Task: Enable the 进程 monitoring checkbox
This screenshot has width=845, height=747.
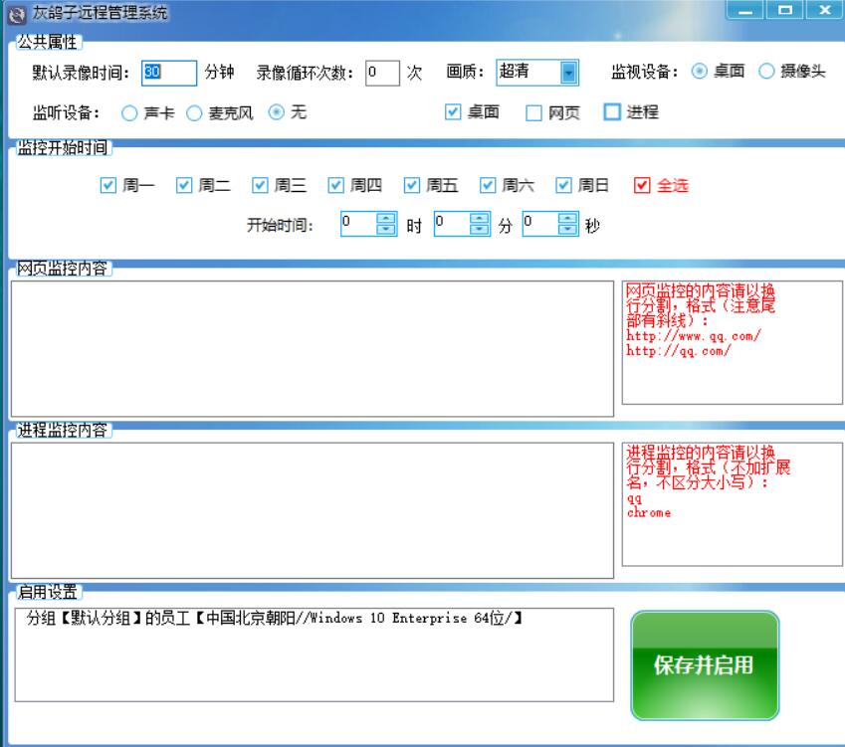Action: pos(612,112)
